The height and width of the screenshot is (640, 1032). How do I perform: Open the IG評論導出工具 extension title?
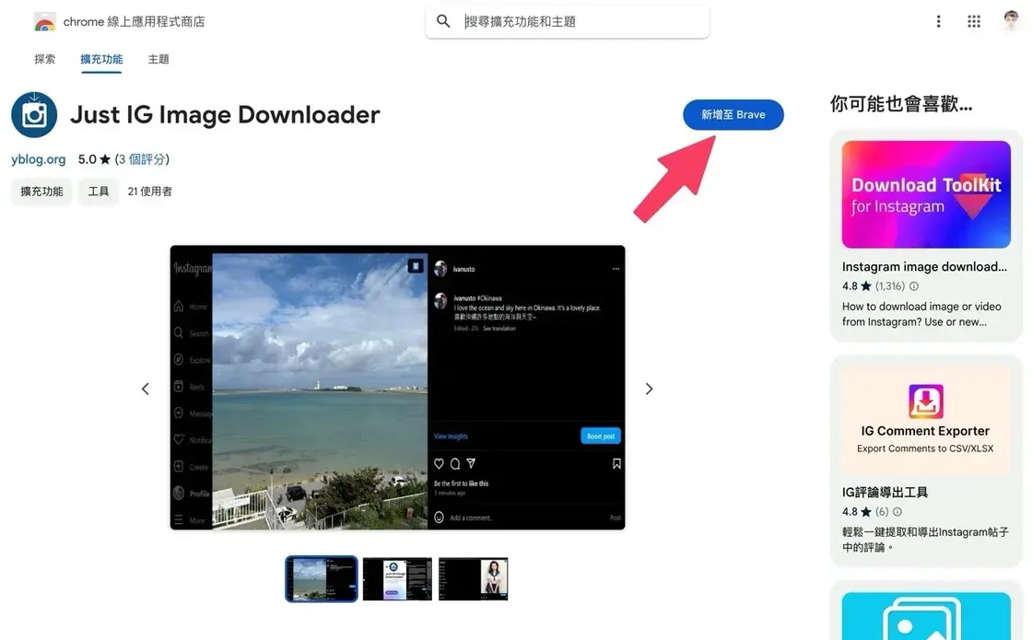(885, 492)
